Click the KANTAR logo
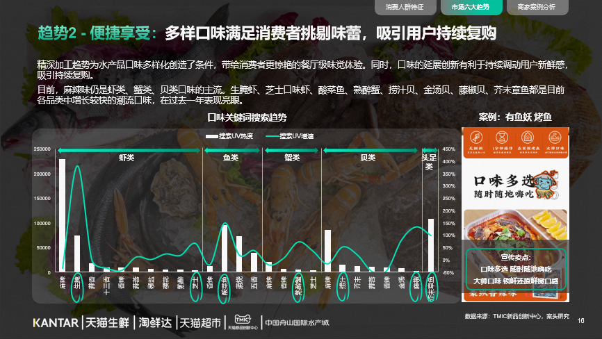This screenshot has height=339, width=602. pyautogui.click(x=57, y=323)
